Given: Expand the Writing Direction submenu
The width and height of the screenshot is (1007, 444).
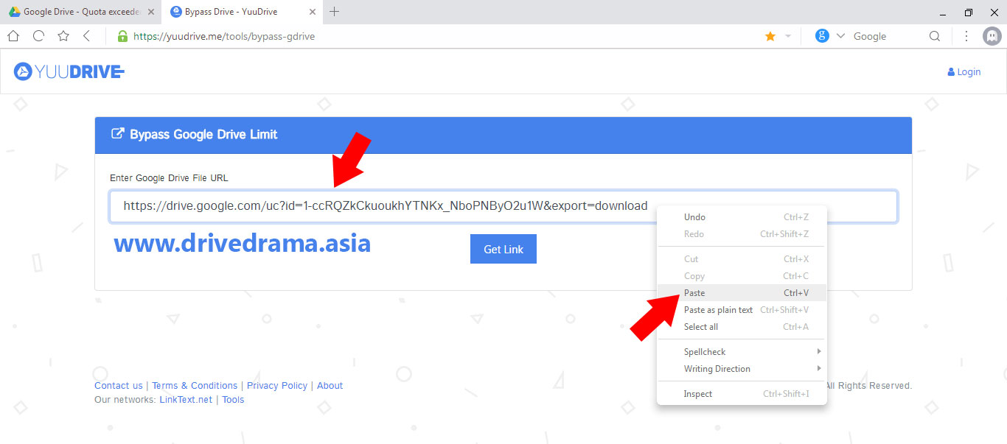Looking at the screenshot, I should point(742,369).
